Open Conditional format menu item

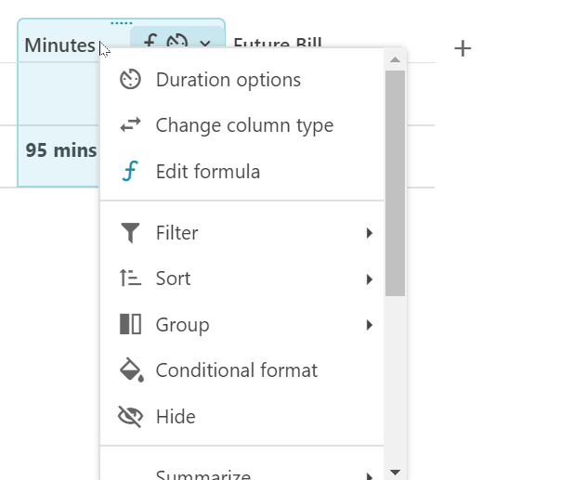coord(236,370)
